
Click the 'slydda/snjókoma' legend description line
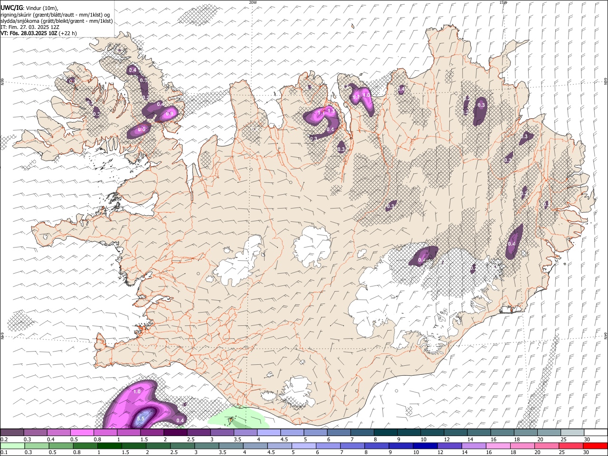pyautogui.click(x=57, y=21)
